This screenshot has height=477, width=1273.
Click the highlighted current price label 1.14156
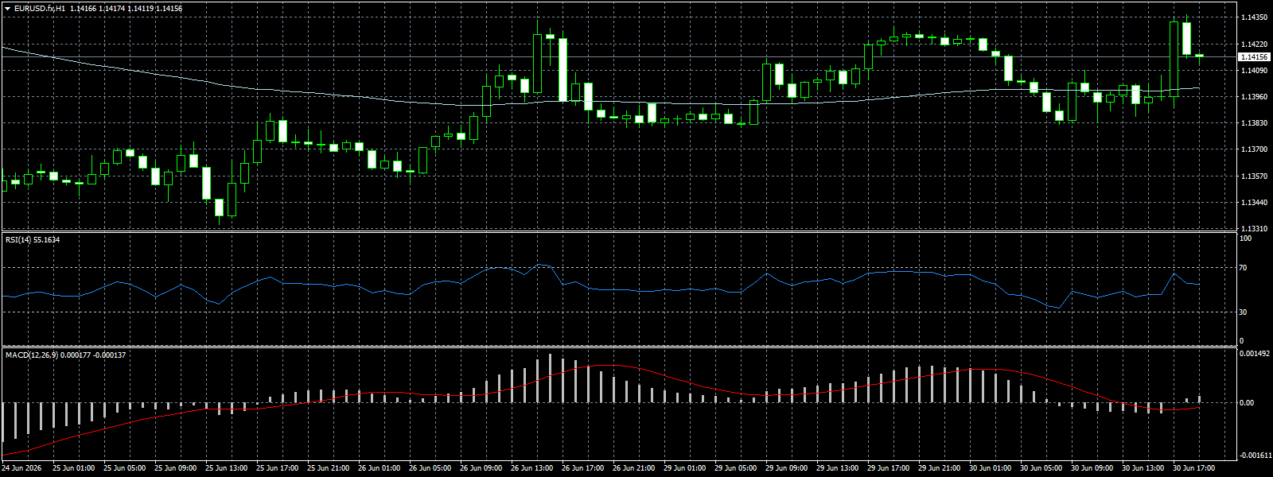click(x=1255, y=57)
